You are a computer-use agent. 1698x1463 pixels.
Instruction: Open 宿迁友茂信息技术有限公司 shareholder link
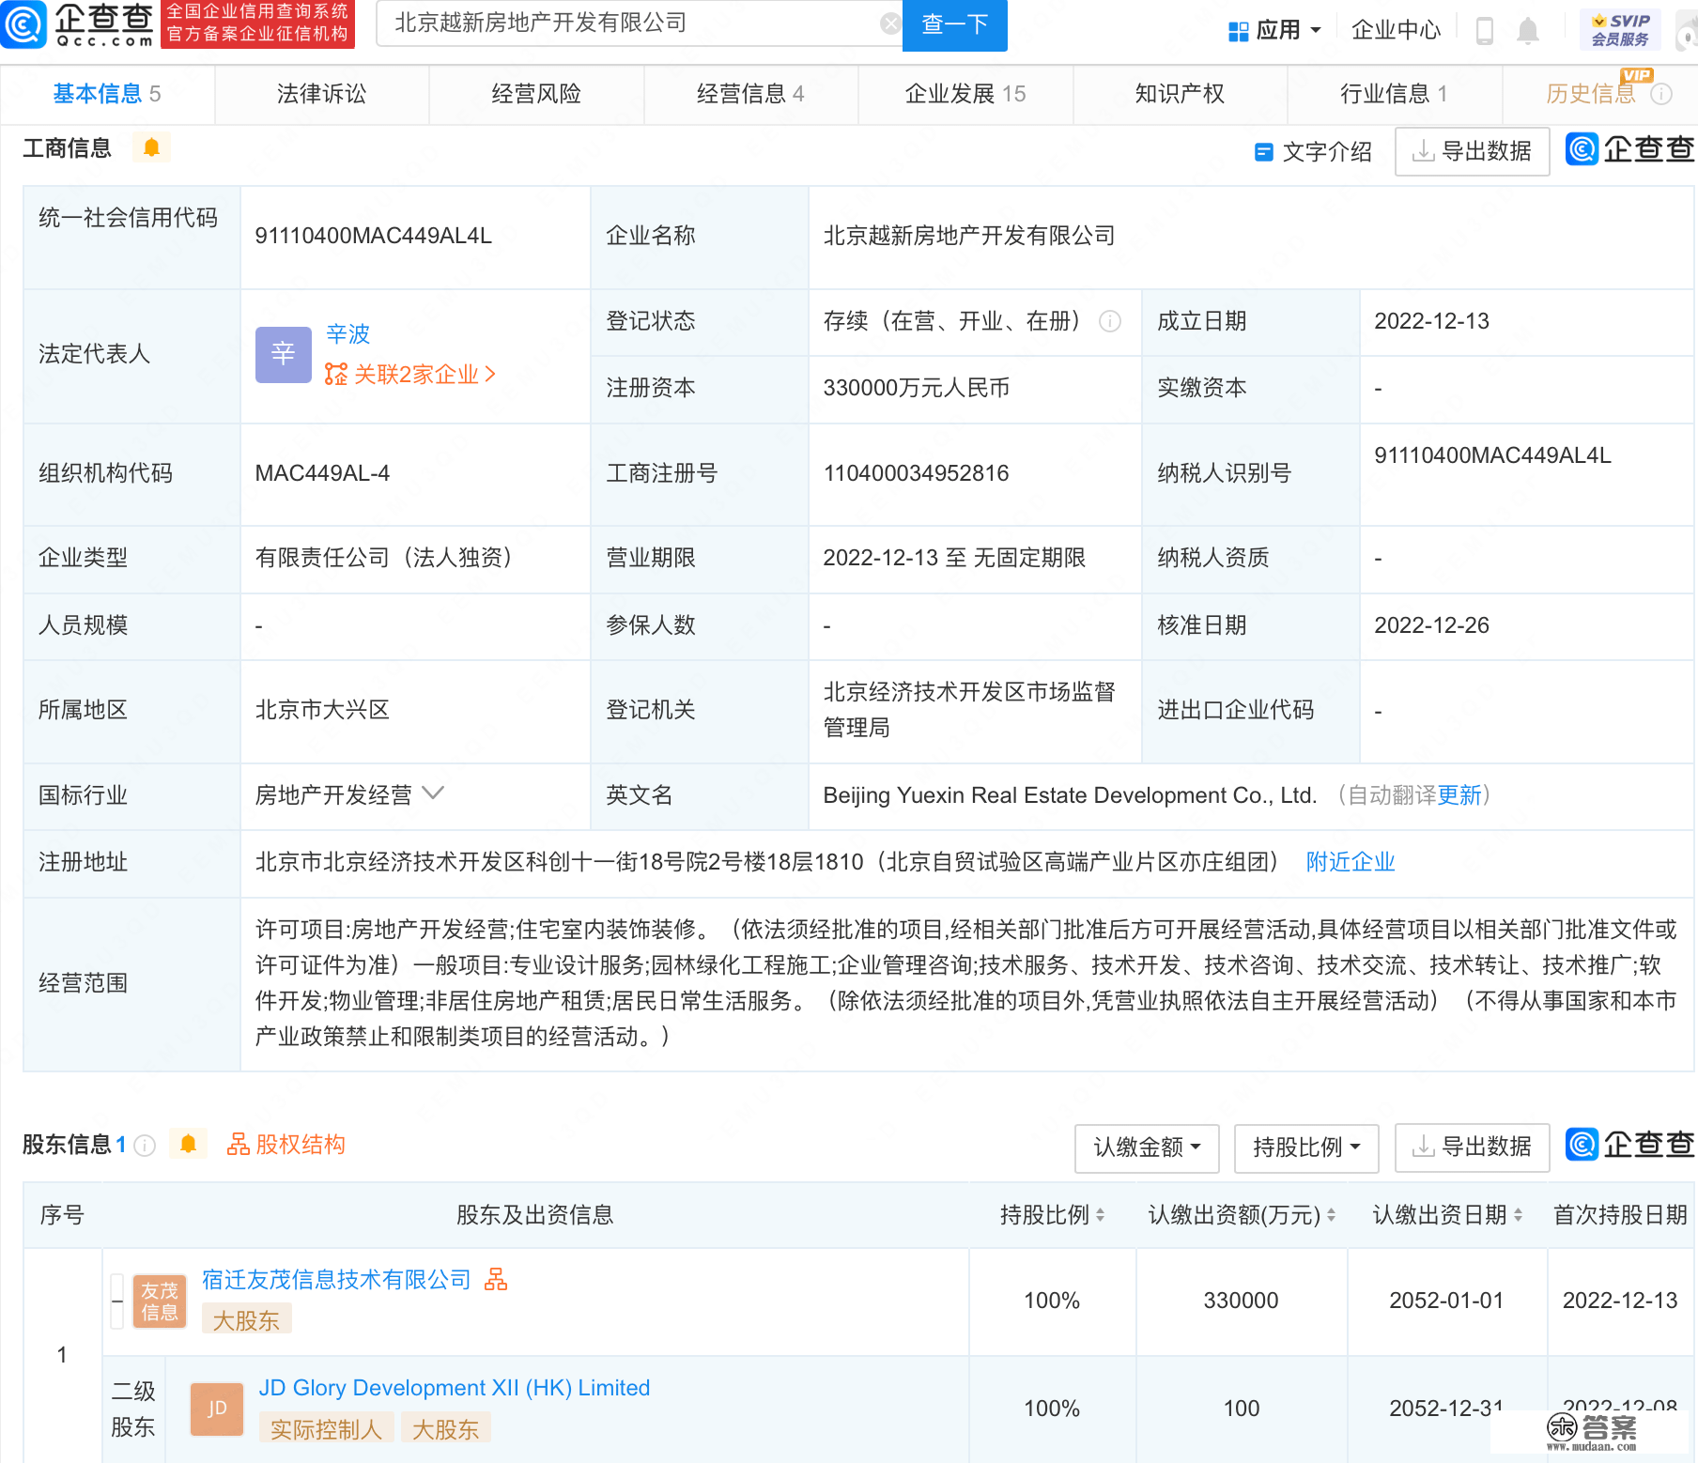pos(336,1280)
